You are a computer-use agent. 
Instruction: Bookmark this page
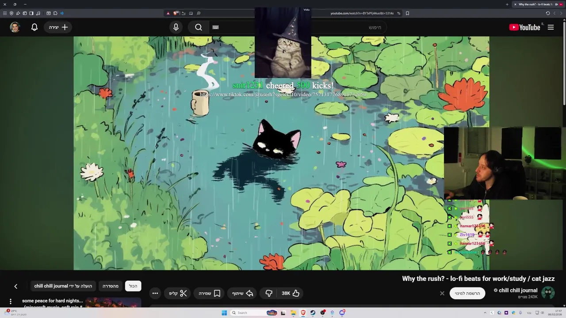(x=407, y=13)
